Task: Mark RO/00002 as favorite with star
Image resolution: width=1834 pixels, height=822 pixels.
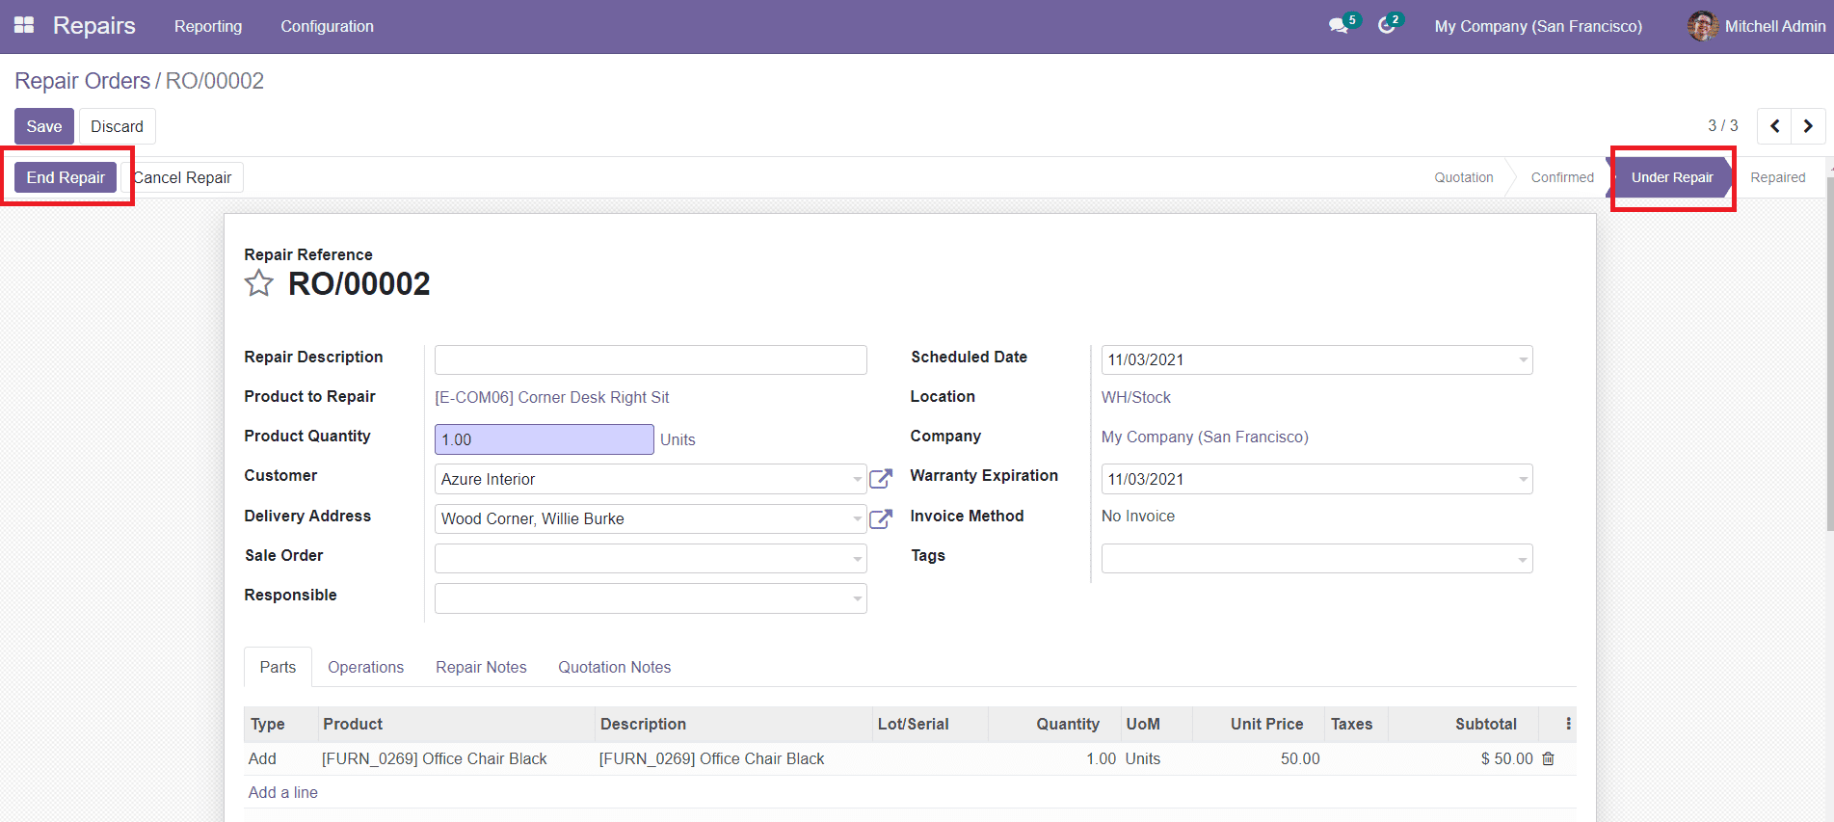Action: coord(258,283)
